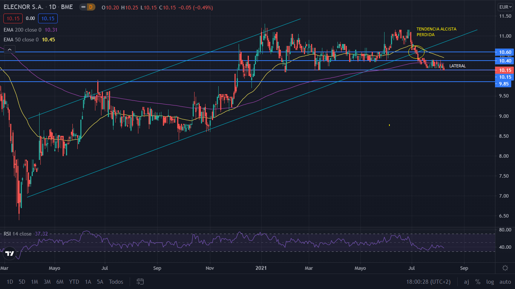
Task: Toggle adjusted data 'aj' option
Action: 466,281
